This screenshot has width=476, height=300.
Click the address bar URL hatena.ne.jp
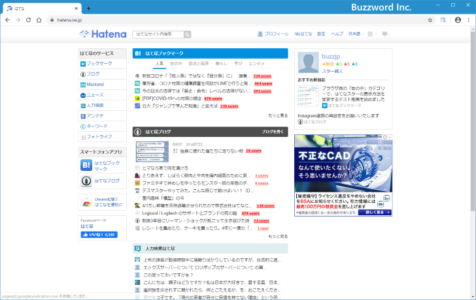[x=69, y=20]
